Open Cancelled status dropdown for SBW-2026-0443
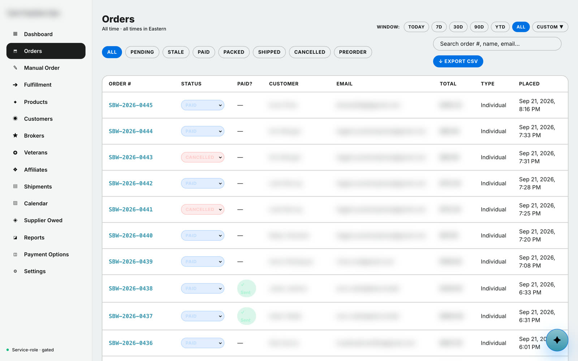The height and width of the screenshot is (361, 578). pyautogui.click(x=203, y=157)
